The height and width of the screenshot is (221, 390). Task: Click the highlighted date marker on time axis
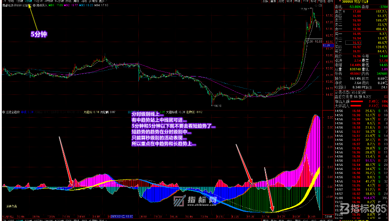click(x=121, y=217)
